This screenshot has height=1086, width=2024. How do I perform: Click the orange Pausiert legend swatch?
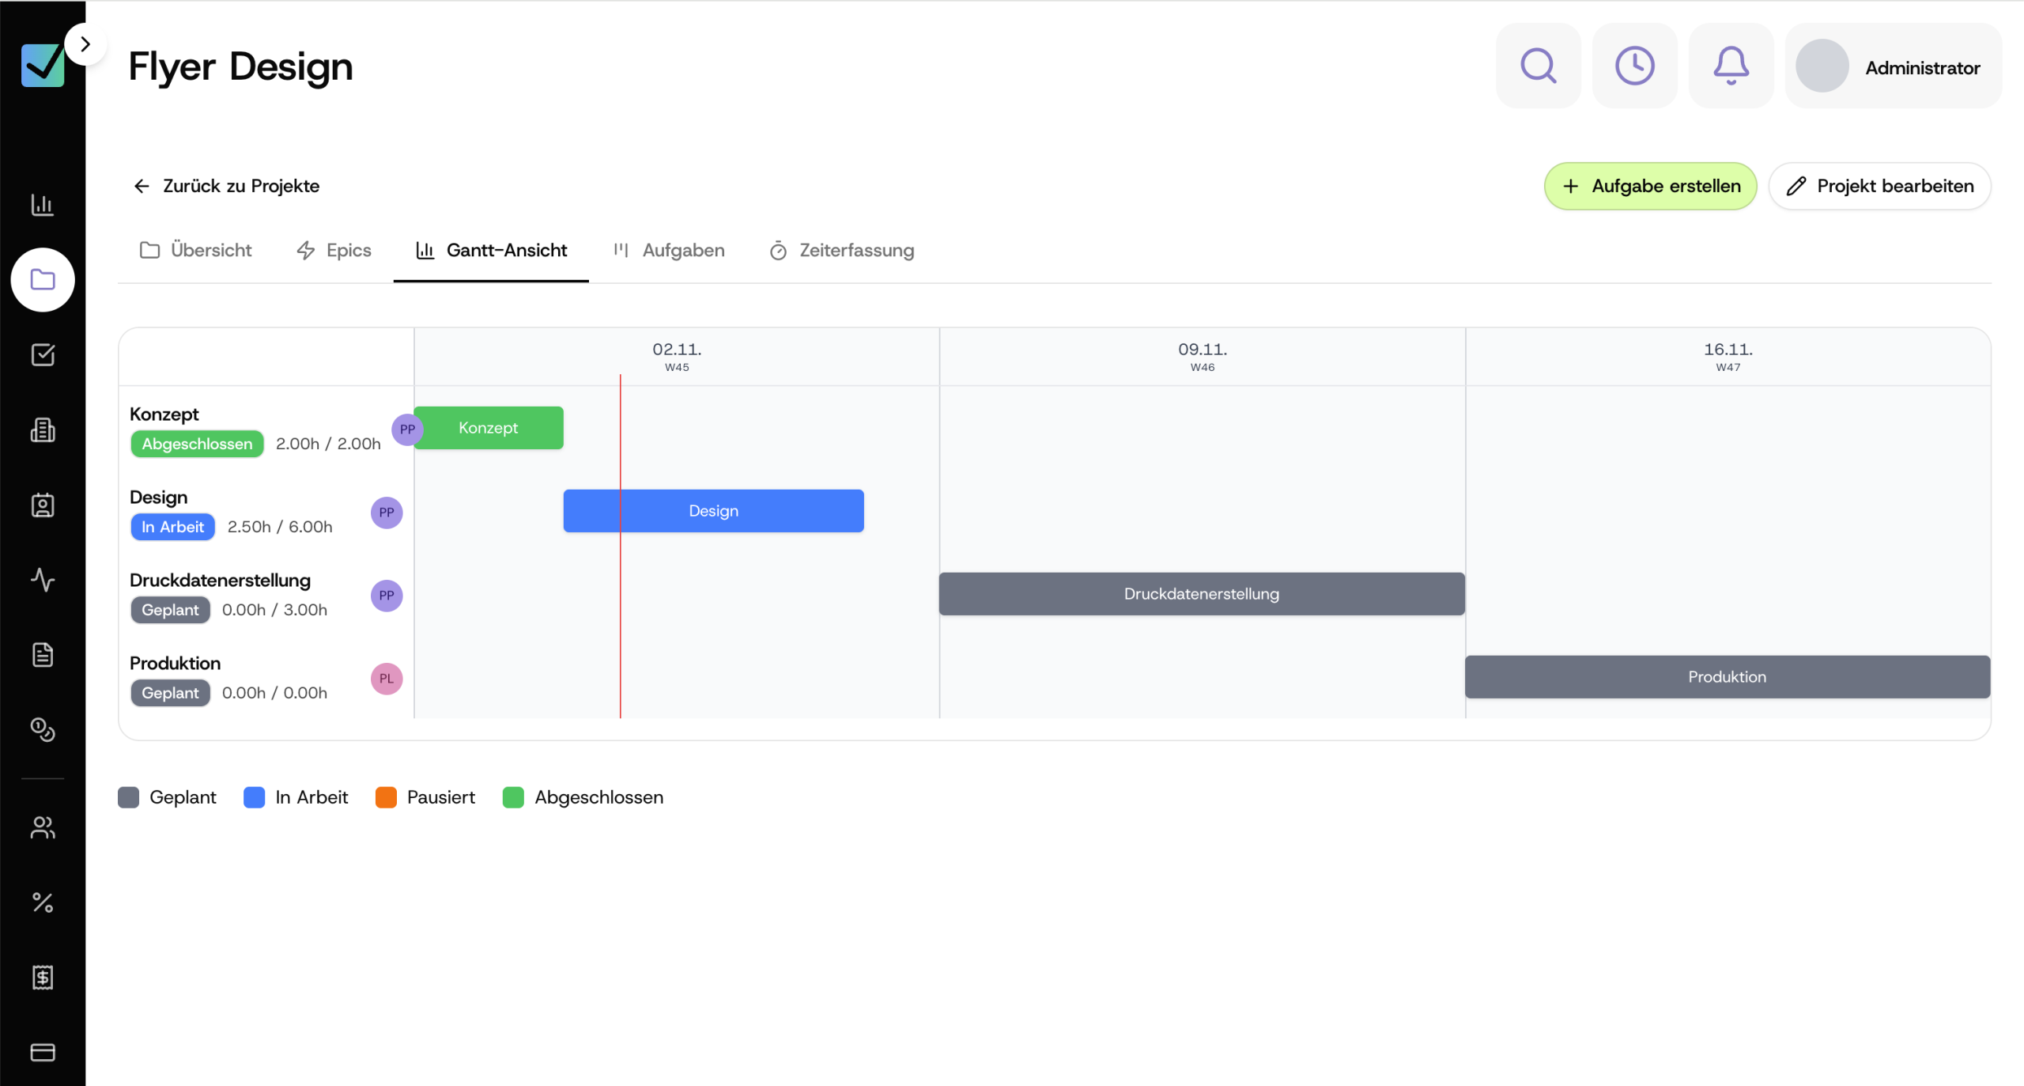tap(386, 797)
